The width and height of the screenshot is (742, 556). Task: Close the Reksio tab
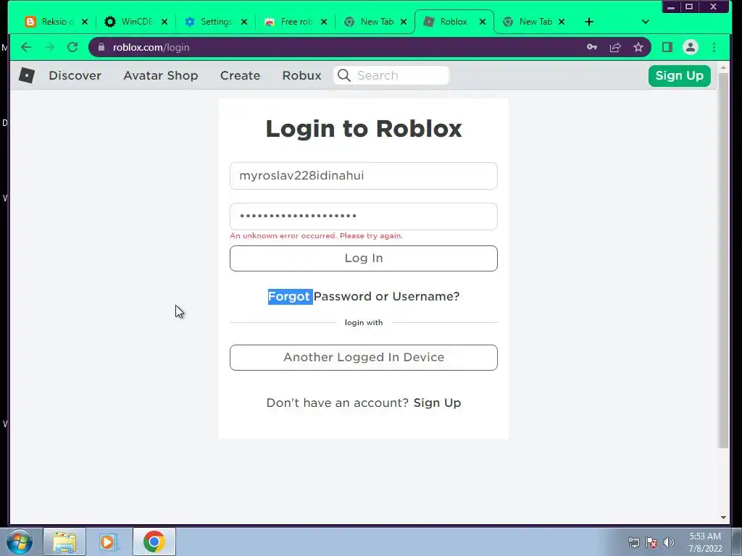click(85, 22)
